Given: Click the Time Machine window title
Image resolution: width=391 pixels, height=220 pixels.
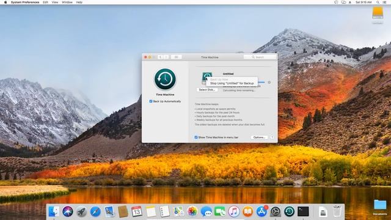Looking at the screenshot, I should click(x=210, y=57).
